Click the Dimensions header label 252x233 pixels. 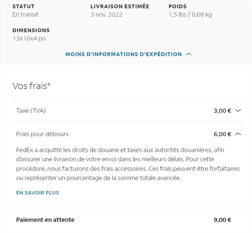[31, 31]
